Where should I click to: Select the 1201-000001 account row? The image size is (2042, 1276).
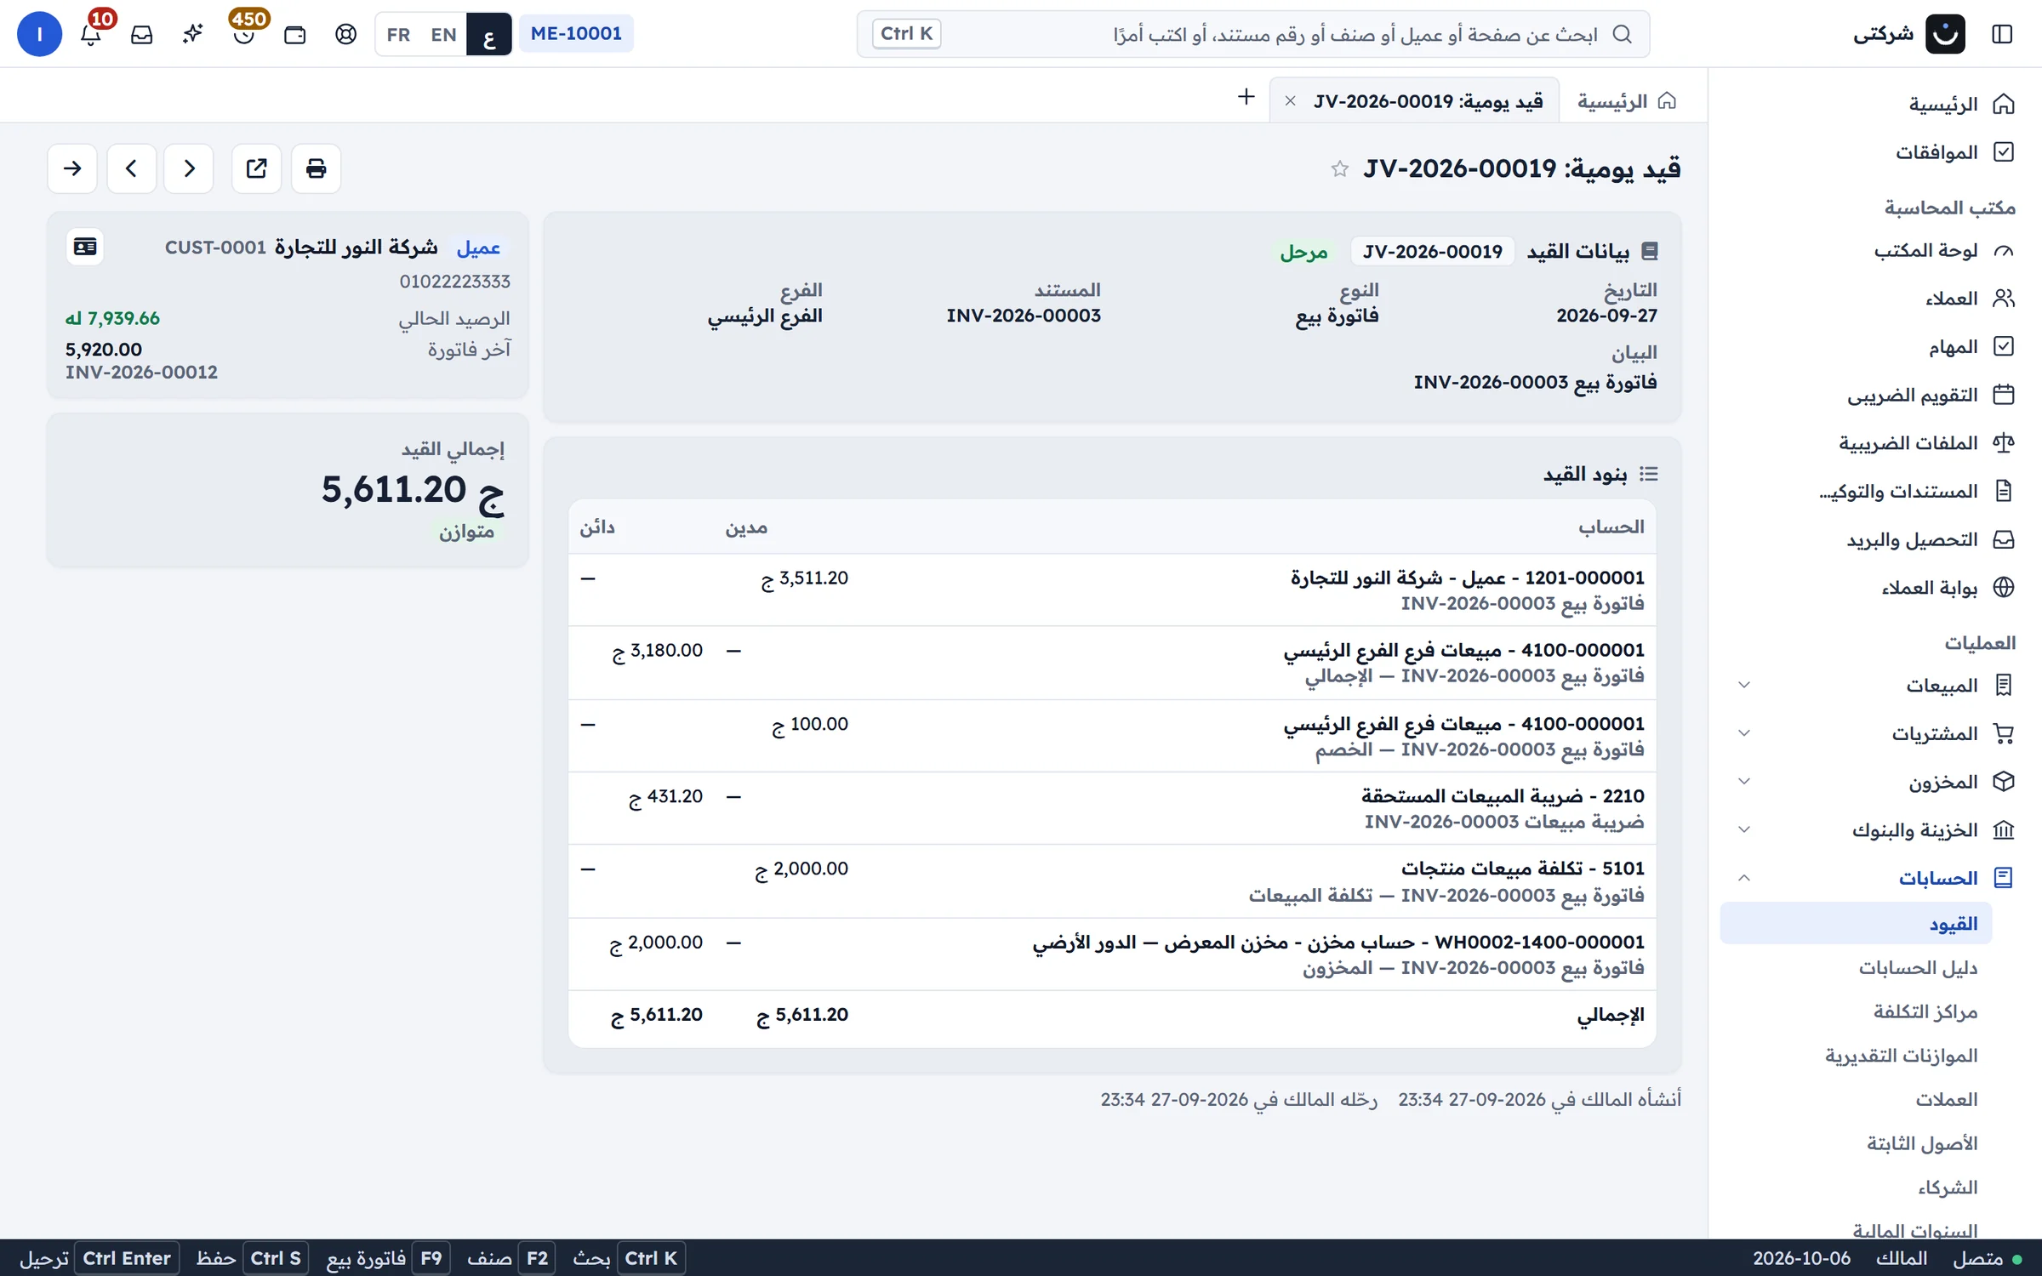coord(1112,590)
